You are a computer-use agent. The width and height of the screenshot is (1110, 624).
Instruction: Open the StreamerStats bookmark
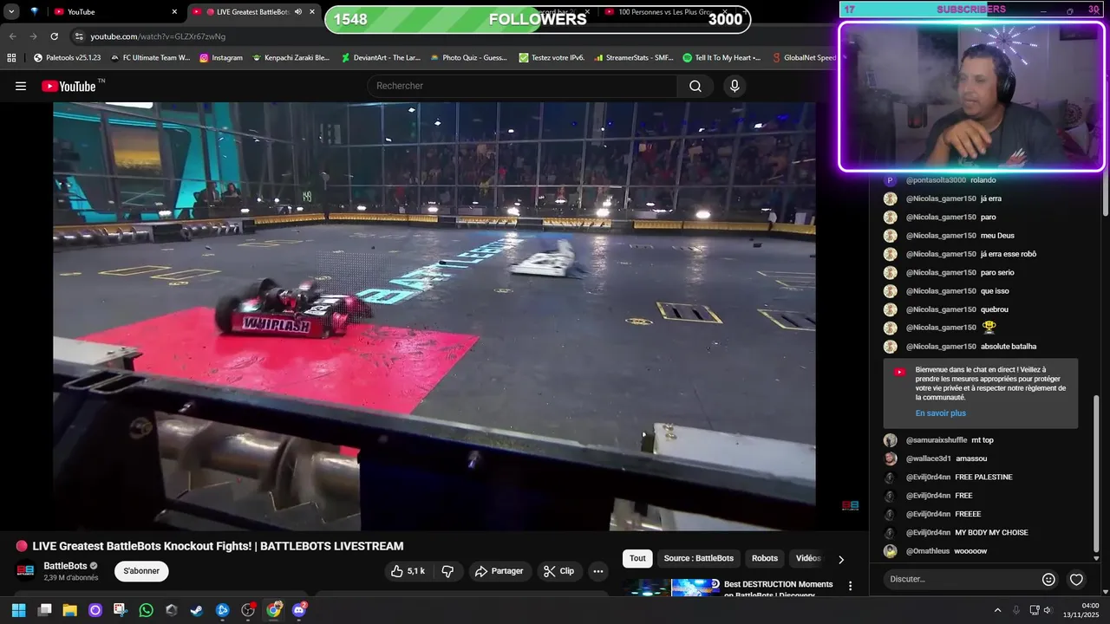(x=634, y=57)
